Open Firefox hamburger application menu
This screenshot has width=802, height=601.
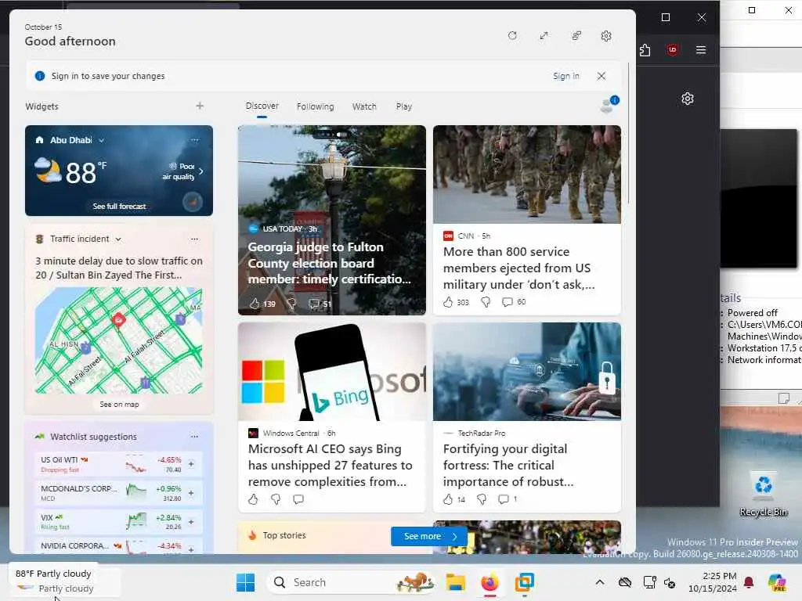(701, 49)
